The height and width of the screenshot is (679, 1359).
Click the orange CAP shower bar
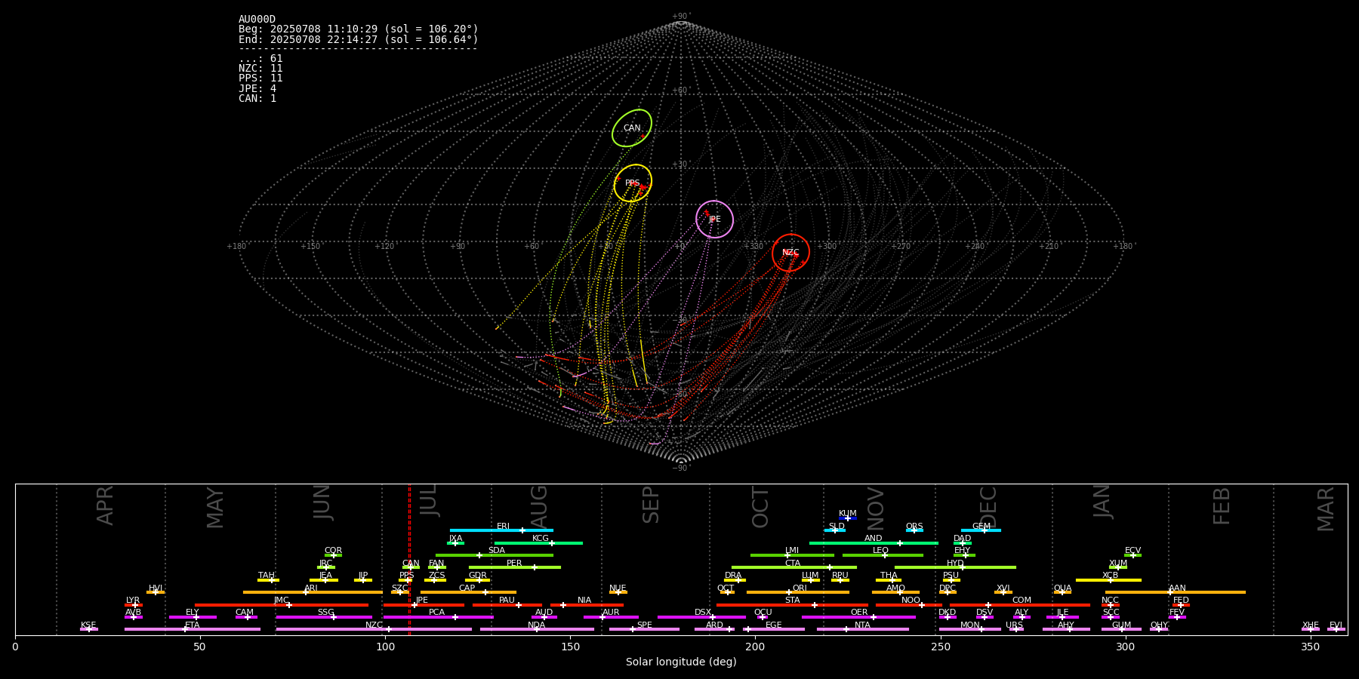468,592
